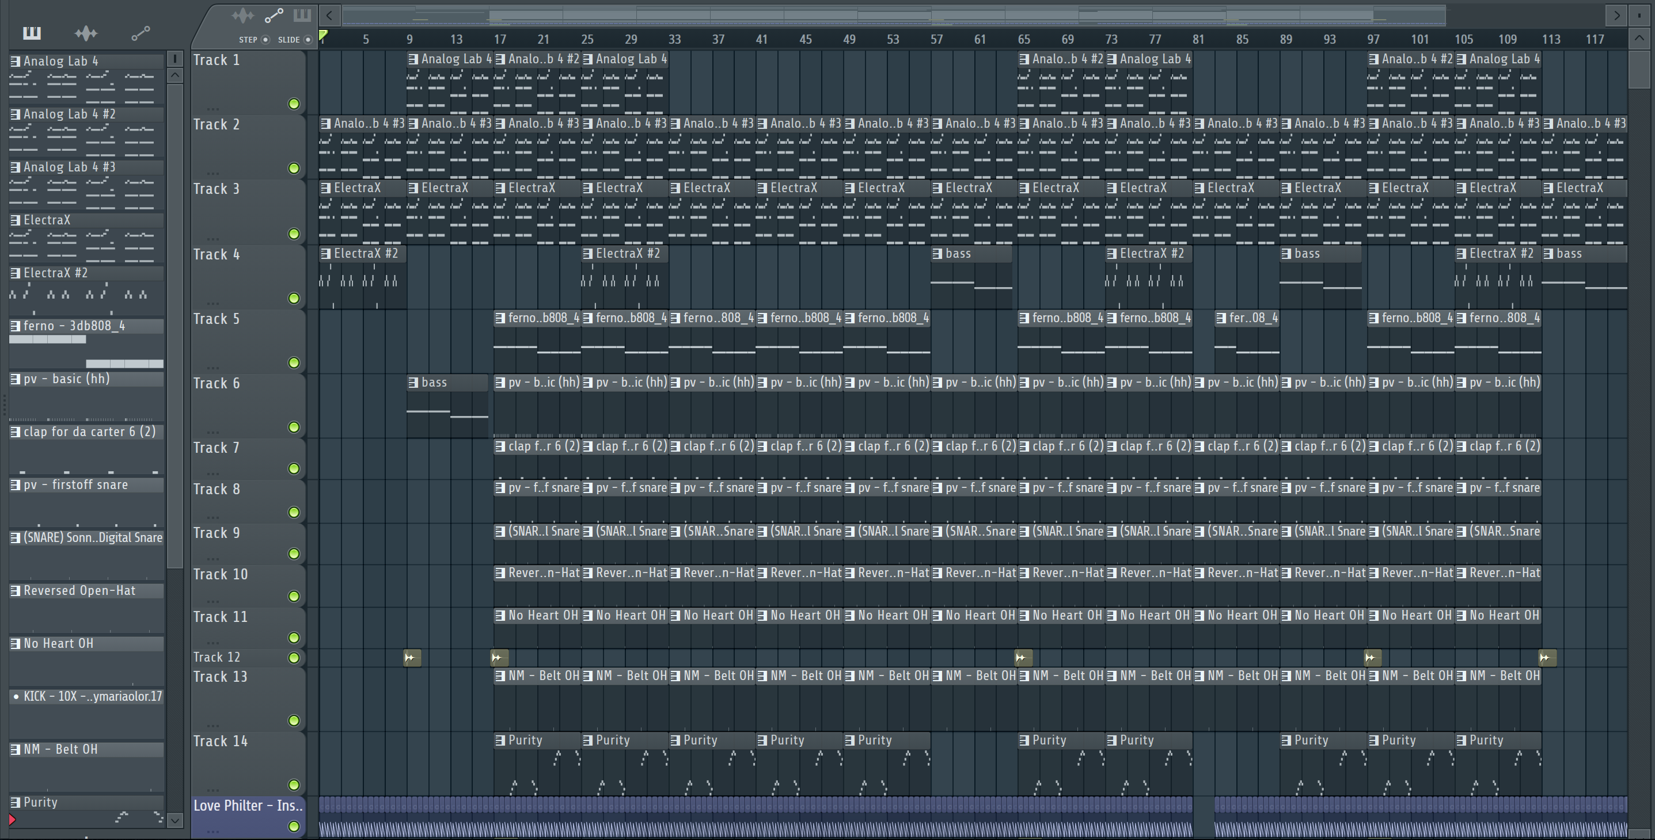
Task: Click the icon beside pv - firstoff snare in picker
Action: pyautogui.click(x=16, y=485)
